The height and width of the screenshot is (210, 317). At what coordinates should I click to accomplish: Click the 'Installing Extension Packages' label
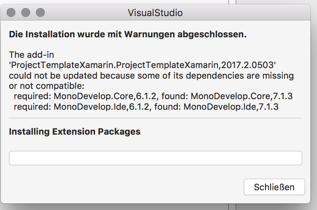74,131
